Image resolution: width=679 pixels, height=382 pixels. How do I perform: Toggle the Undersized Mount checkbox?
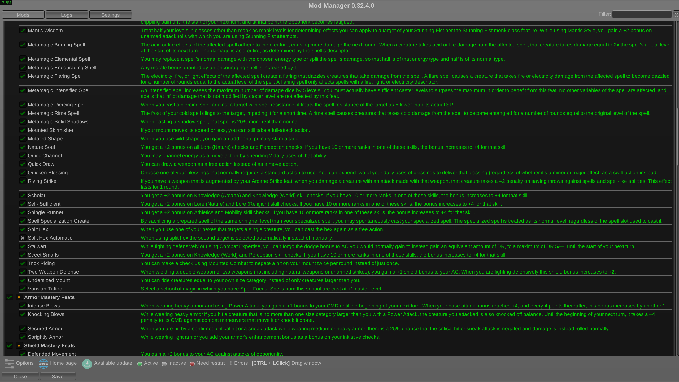coord(23,280)
